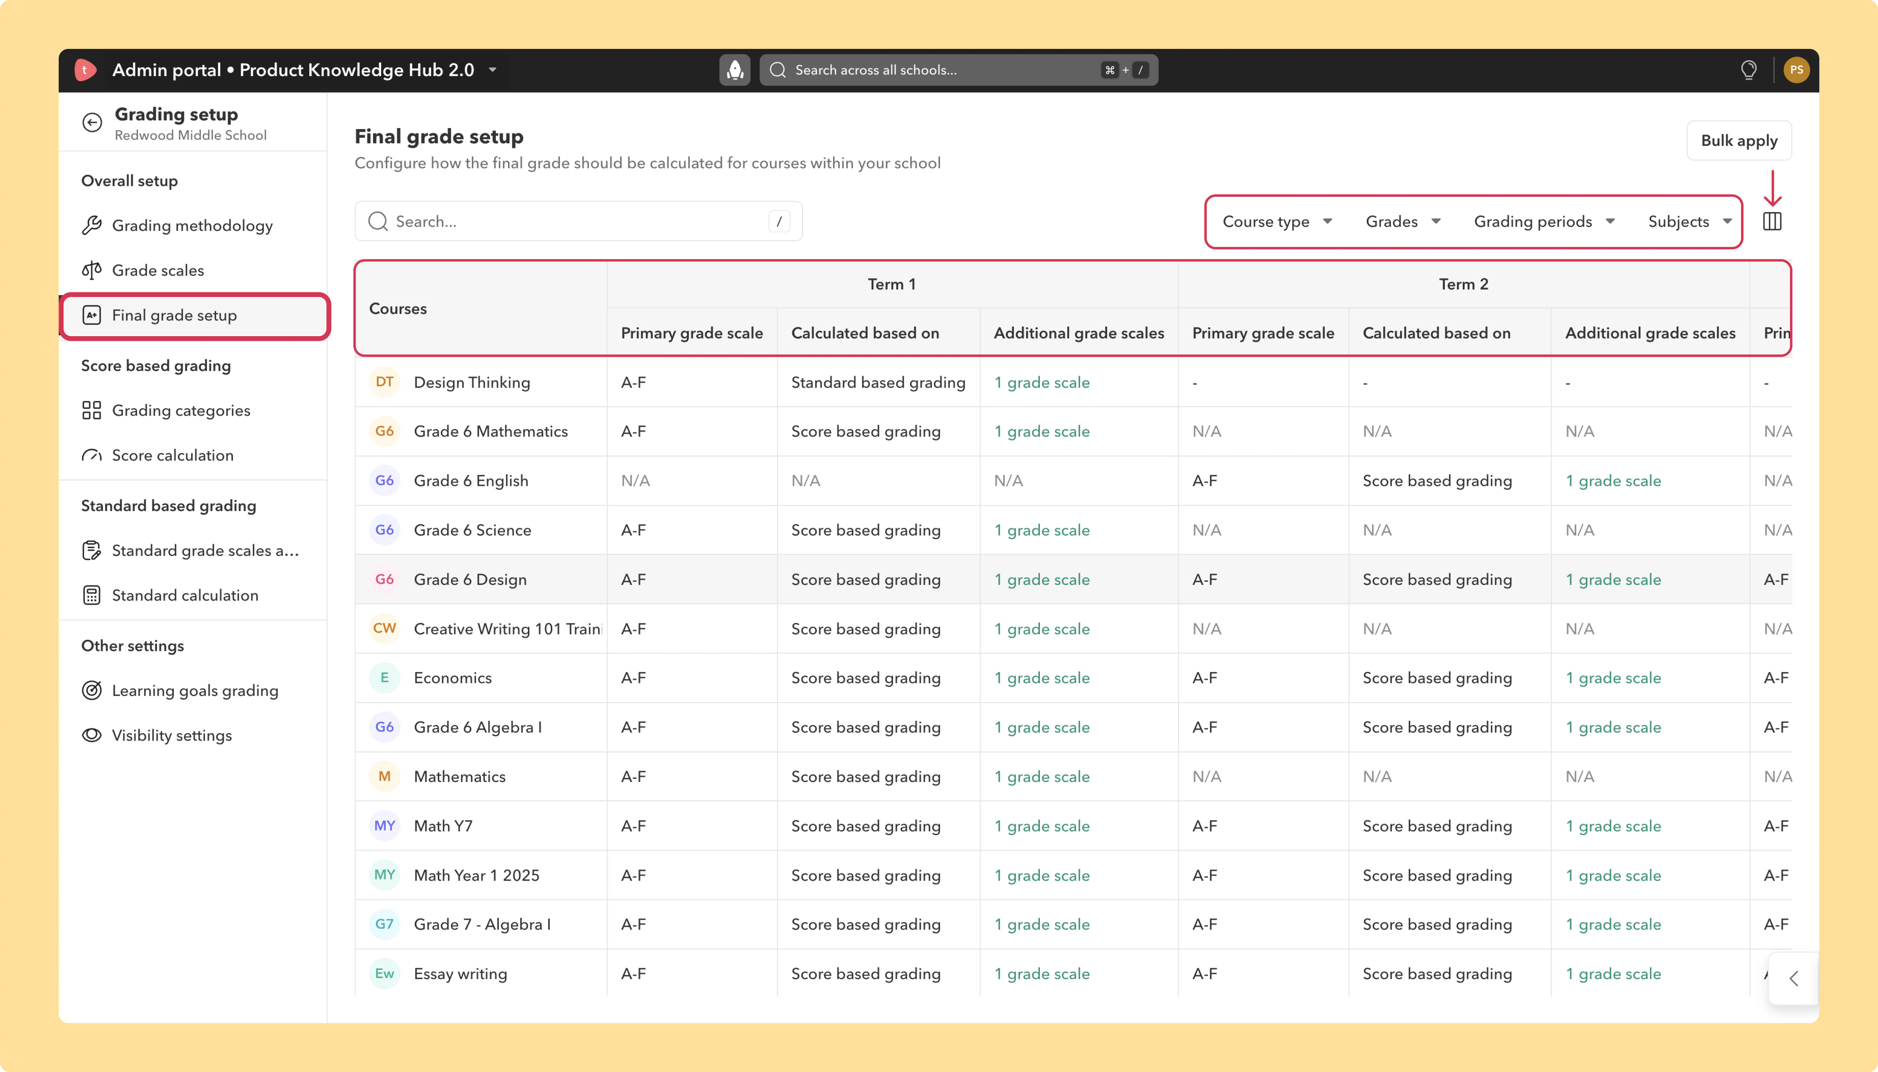Open Learning goals grading settings
The height and width of the screenshot is (1072, 1878).
pos(193,691)
